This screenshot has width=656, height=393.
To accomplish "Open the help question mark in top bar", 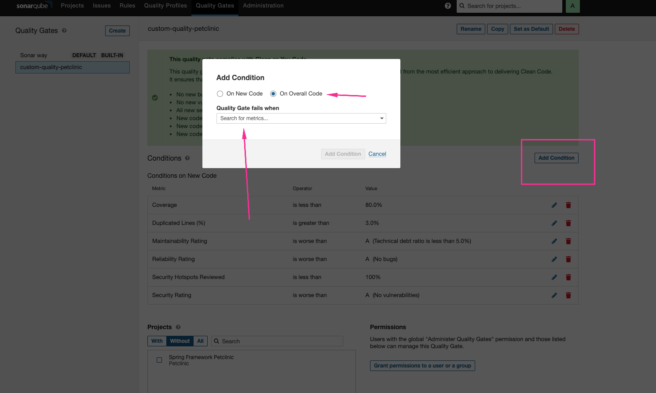I will click(447, 6).
